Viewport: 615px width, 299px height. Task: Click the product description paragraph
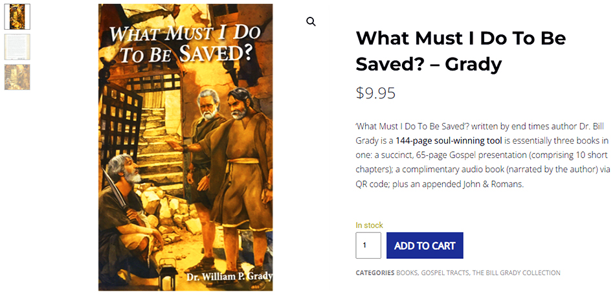[482, 155]
